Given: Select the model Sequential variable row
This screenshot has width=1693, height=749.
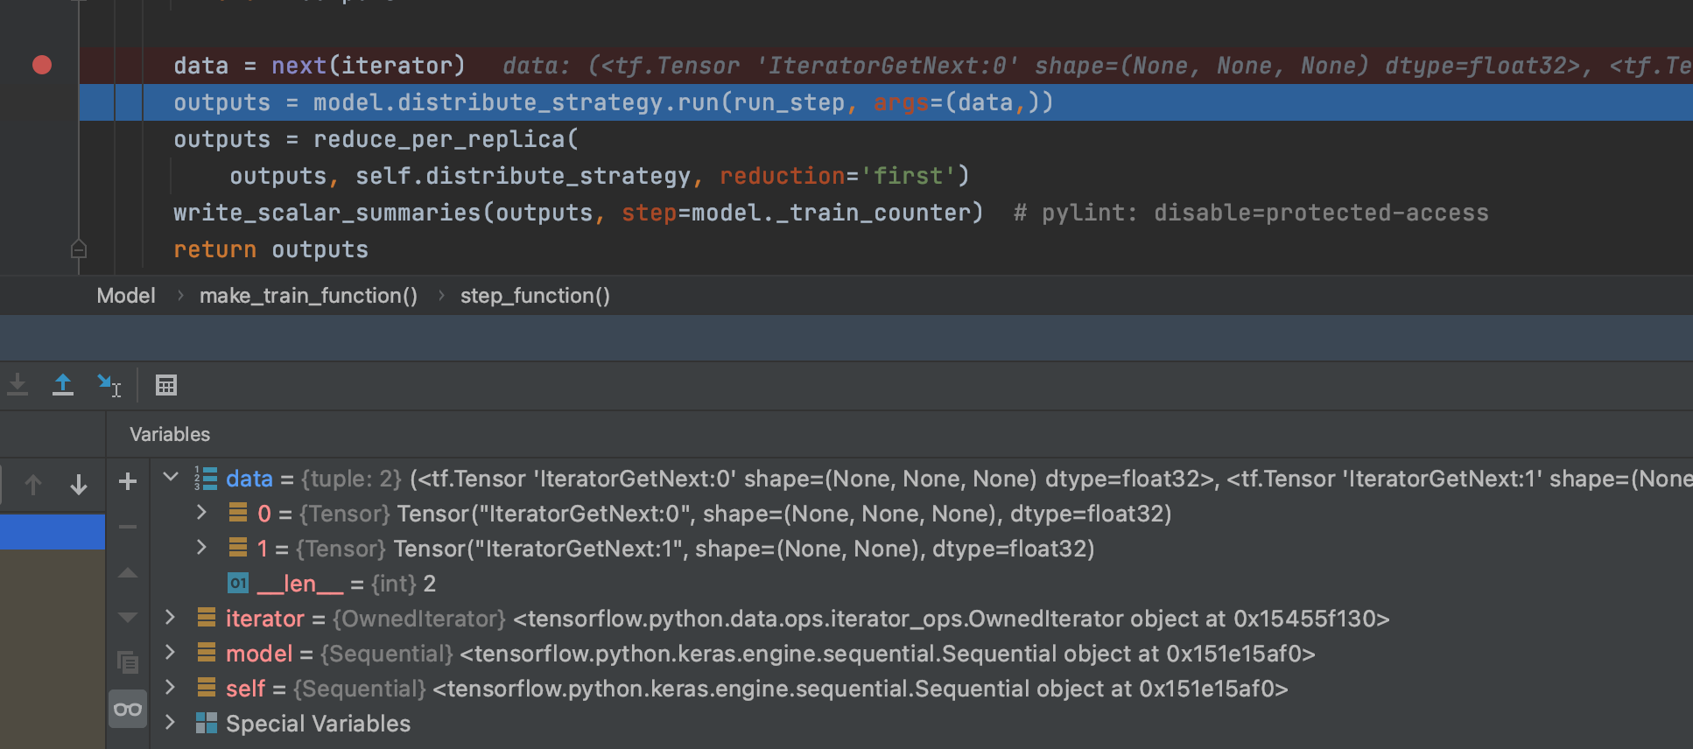Looking at the screenshot, I should pyautogui.click(x=259, y=654).
